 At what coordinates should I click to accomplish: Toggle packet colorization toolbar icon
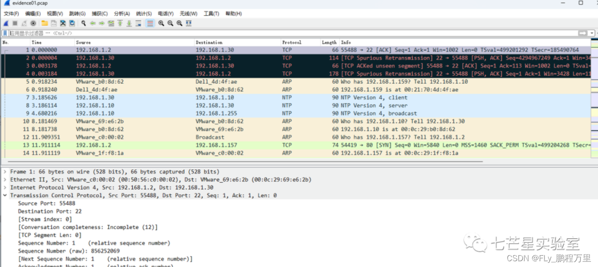(150, 23)
